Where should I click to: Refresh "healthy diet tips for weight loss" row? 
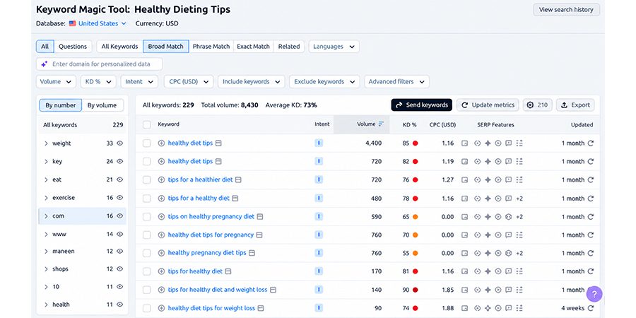591,308
